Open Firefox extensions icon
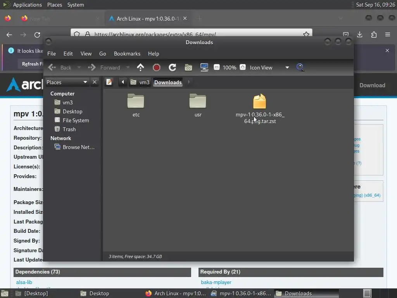Viewport: 397px width, 298px height. (x=374, y=35)
